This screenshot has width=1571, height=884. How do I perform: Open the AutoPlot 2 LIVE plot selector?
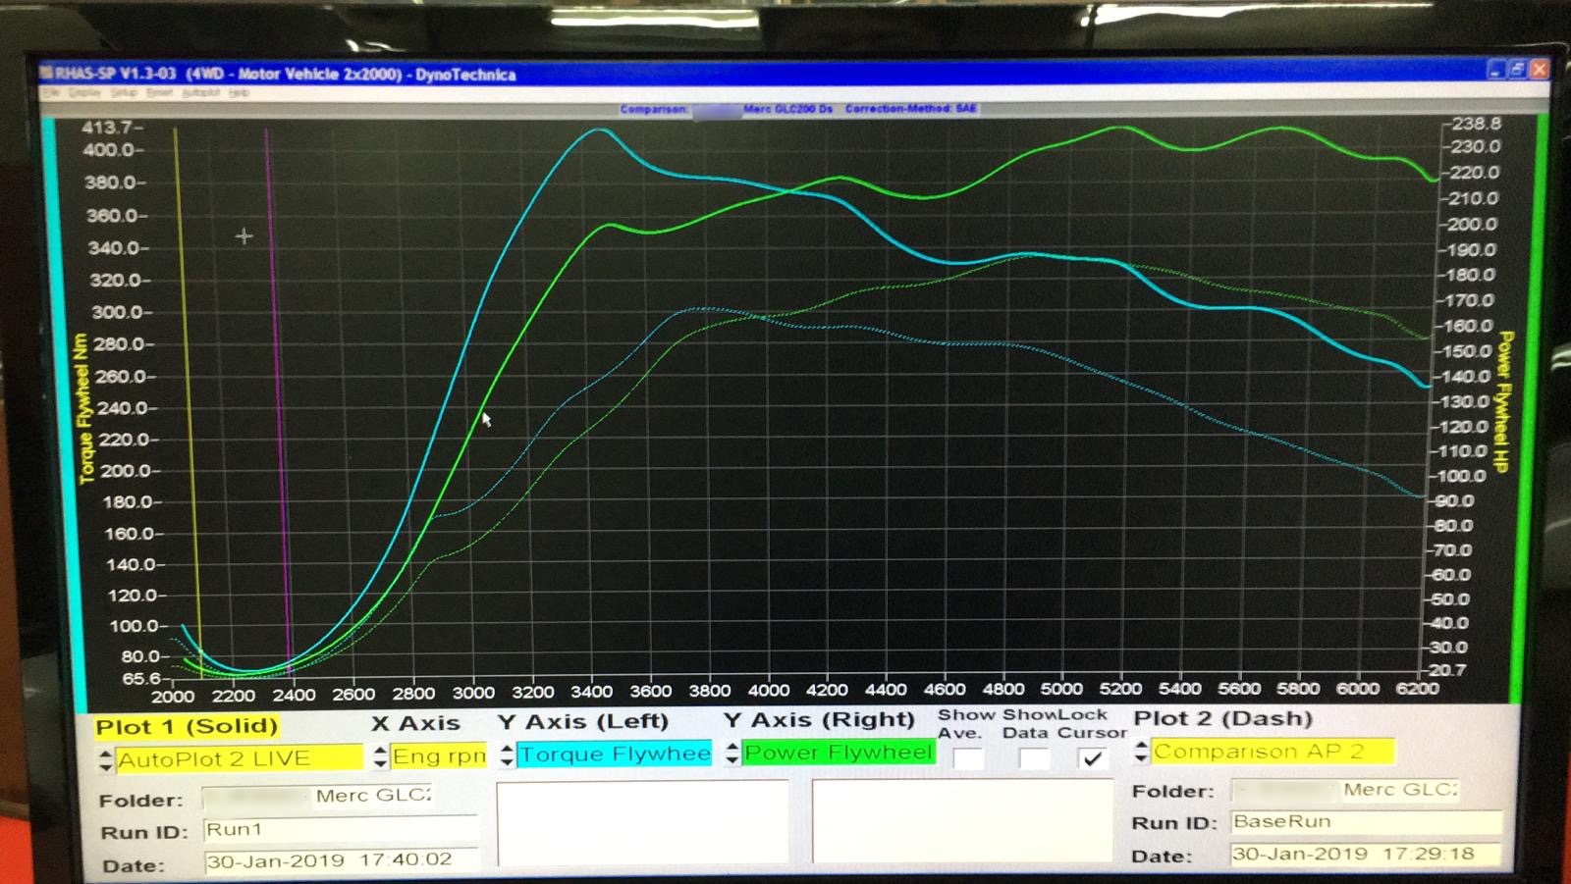point(239,758)
